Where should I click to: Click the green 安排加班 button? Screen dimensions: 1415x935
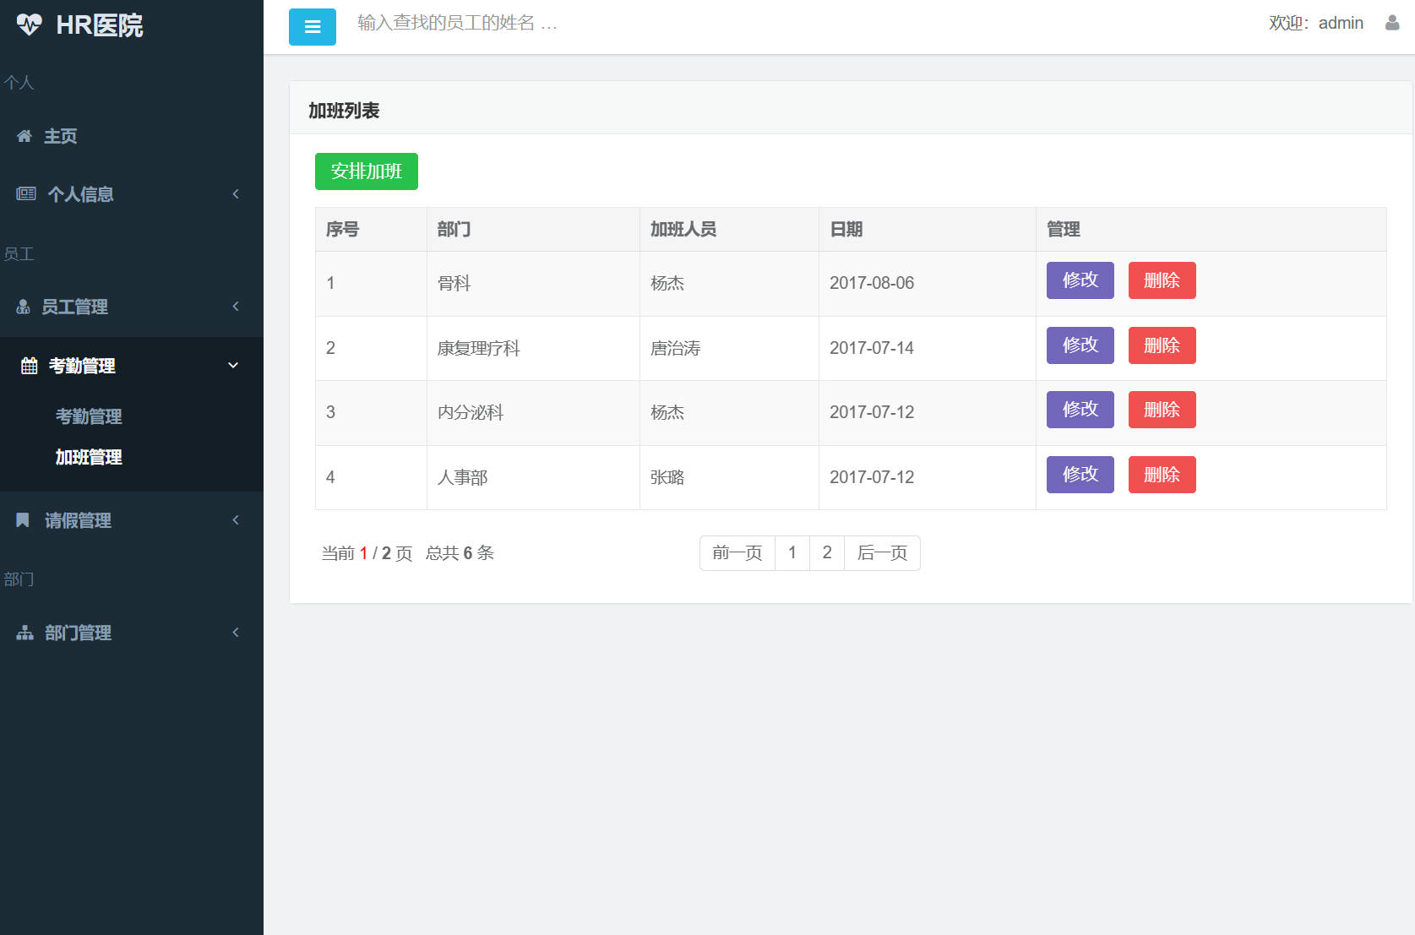(x=366, y=171)
